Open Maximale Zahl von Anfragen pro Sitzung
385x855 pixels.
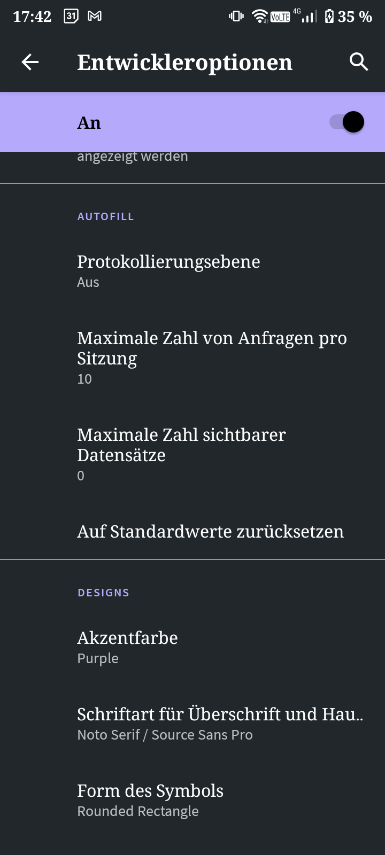click(x=212, y=357)
